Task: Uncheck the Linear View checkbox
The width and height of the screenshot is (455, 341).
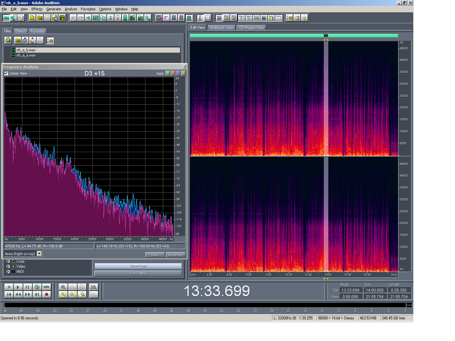Action: (6, 73)
